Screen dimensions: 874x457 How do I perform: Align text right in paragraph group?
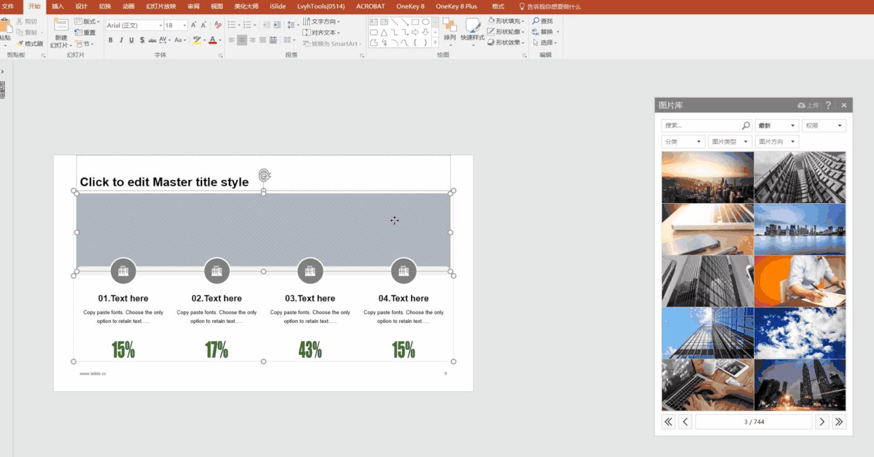click(x=252, y=40)
